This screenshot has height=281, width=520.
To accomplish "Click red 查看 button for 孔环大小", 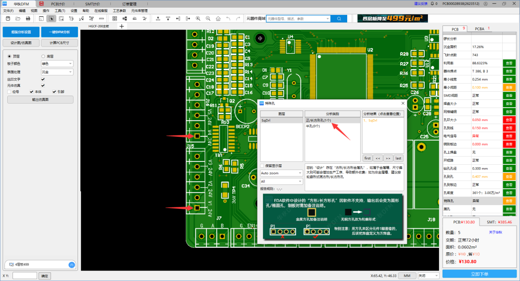I will [509, 120].
